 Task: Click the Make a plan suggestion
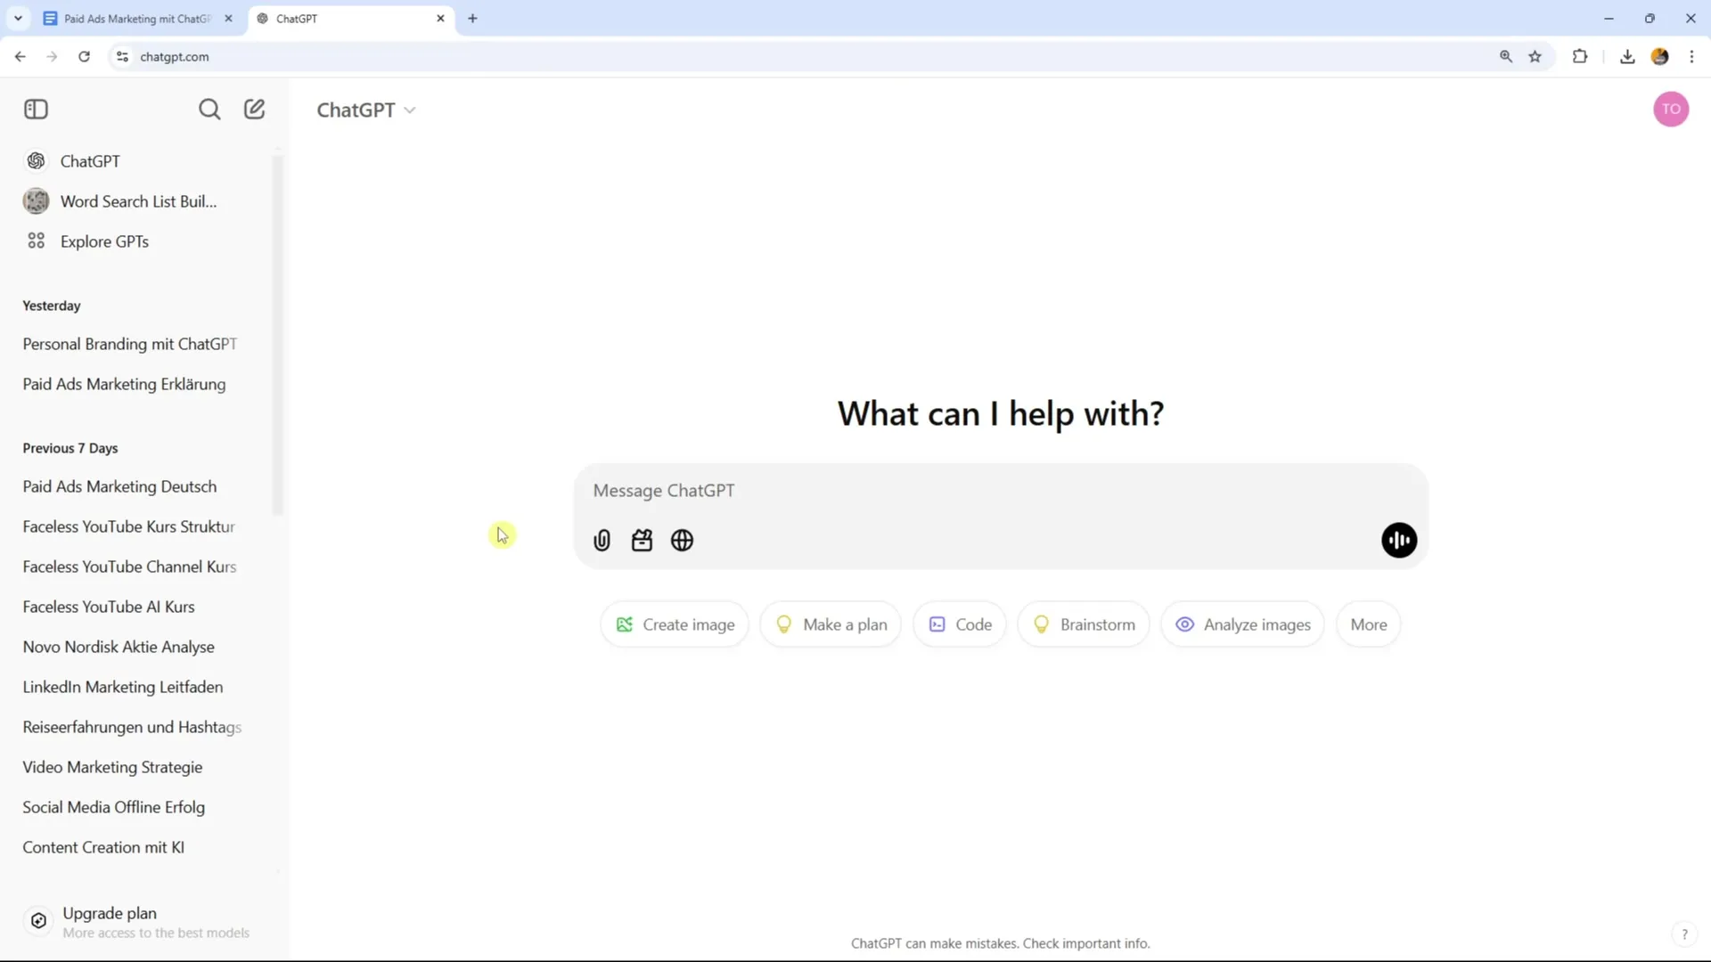pos(831,625)
